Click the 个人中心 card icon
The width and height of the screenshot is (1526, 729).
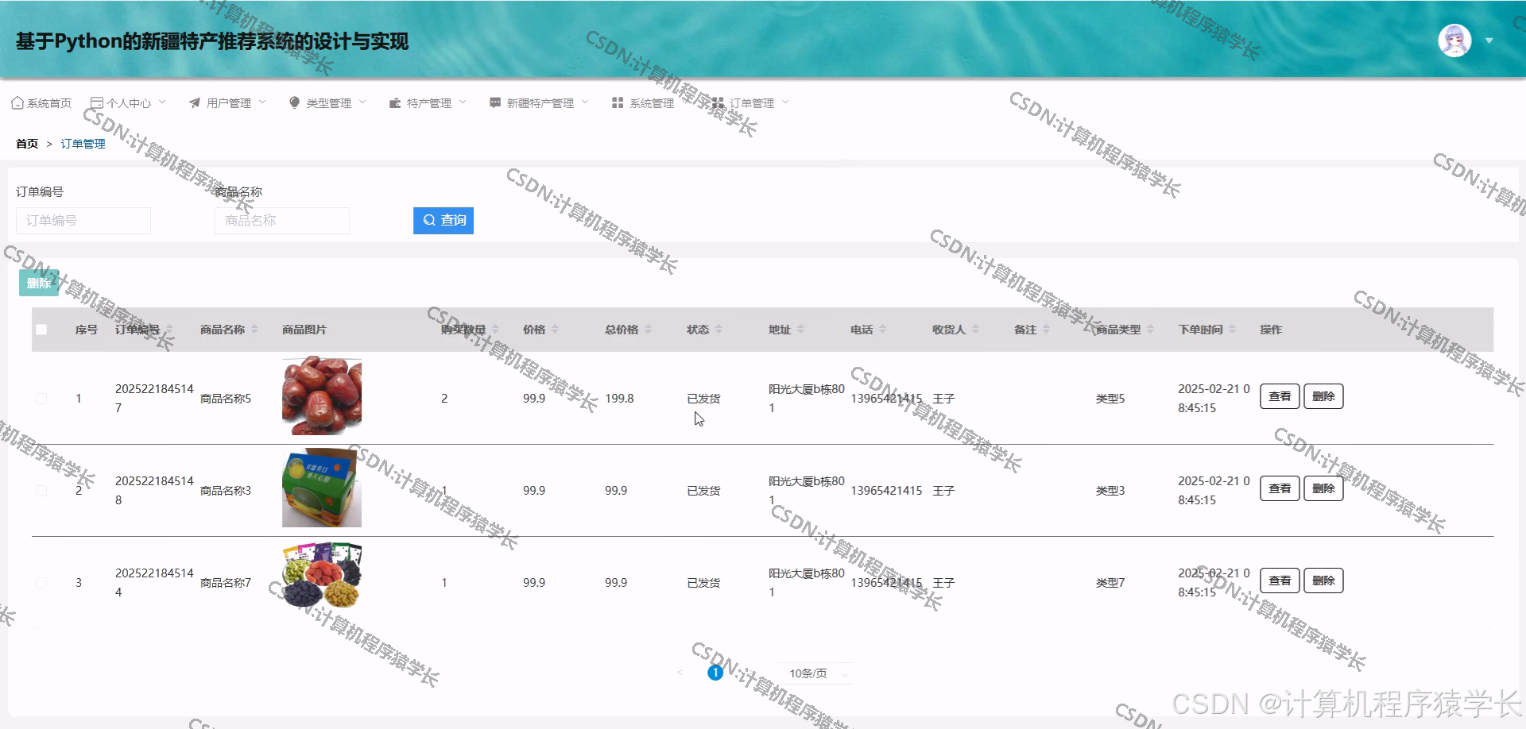point(97,103)
